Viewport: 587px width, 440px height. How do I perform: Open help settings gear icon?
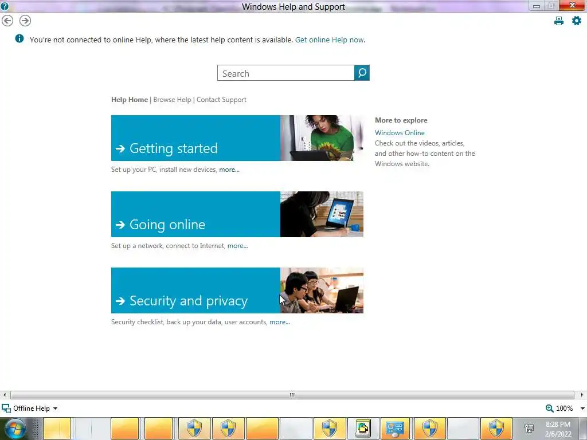coord(577,21)
